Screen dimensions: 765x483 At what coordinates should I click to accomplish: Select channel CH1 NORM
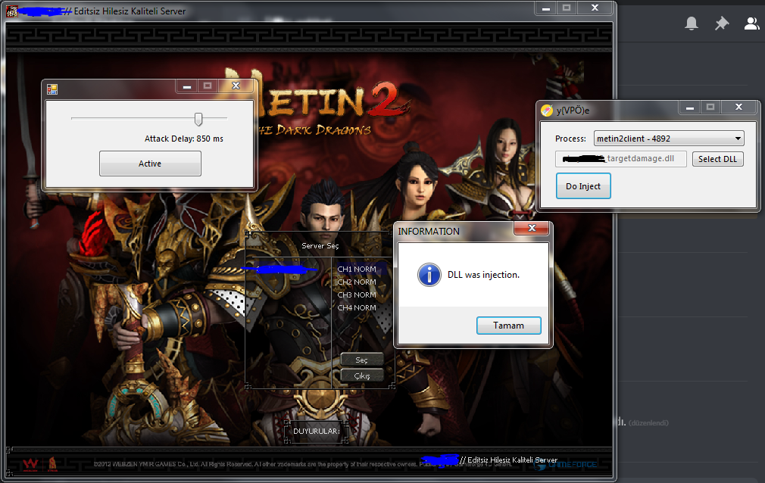357,270
